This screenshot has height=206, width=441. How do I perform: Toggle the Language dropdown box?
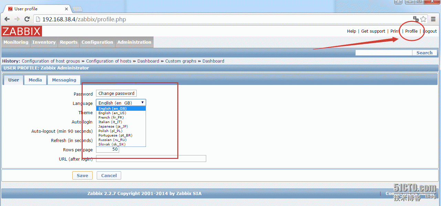tap(121, 102)
